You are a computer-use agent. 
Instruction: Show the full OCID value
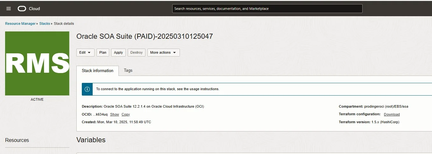tap(115, 114)
